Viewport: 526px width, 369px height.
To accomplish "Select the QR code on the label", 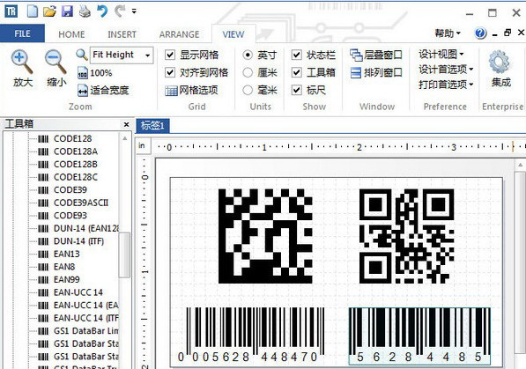I will point(406,236).
